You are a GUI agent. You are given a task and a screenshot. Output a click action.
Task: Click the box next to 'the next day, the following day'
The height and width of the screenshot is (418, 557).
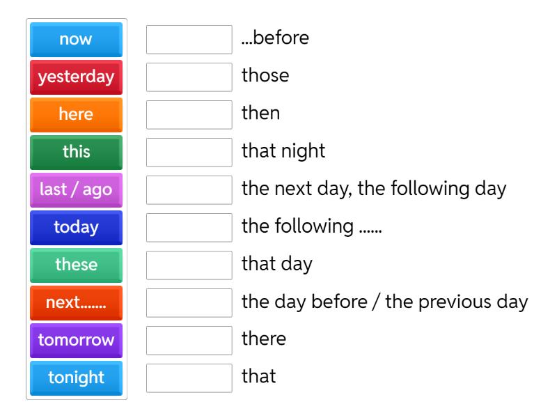189,190
